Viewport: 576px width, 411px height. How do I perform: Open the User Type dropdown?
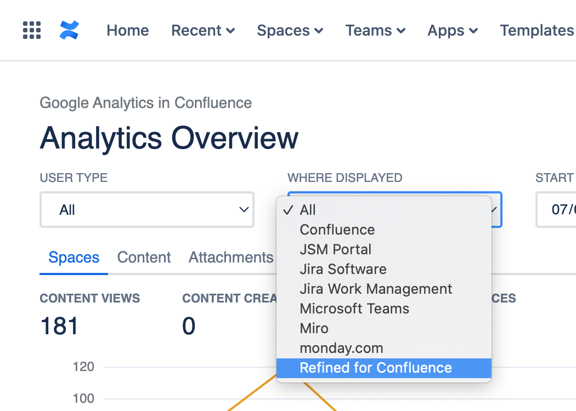click(146, 209)
